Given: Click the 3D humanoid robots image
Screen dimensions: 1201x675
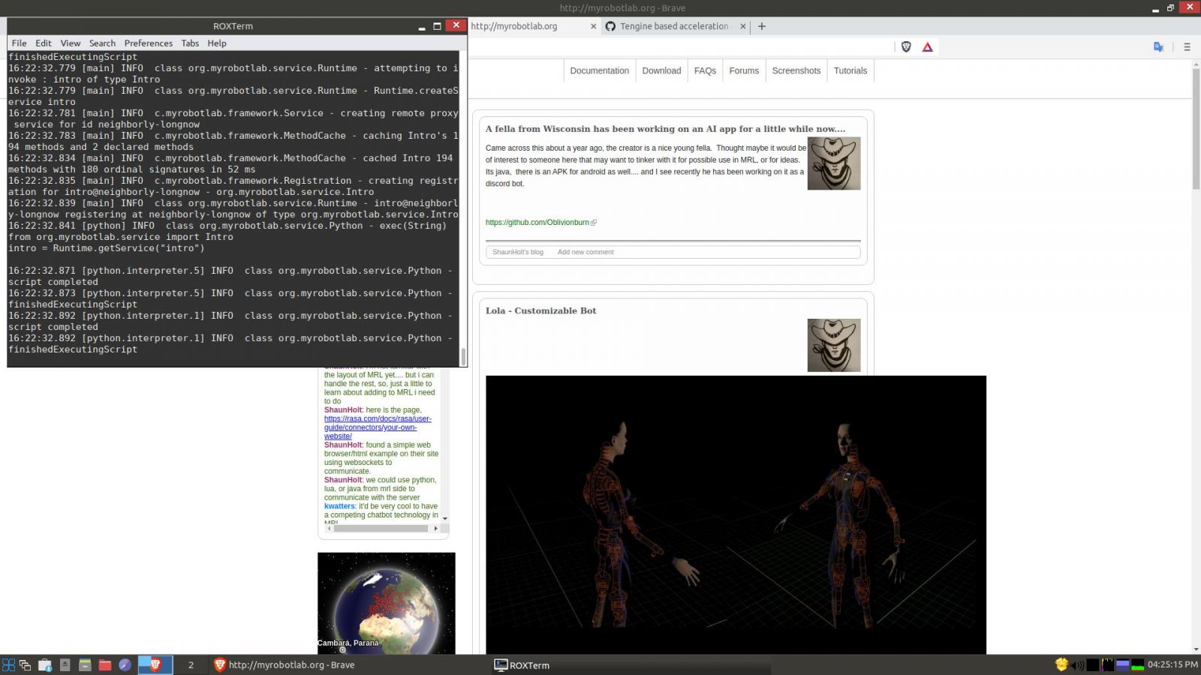Looking at the screenshot, I should tap(736, 514).
